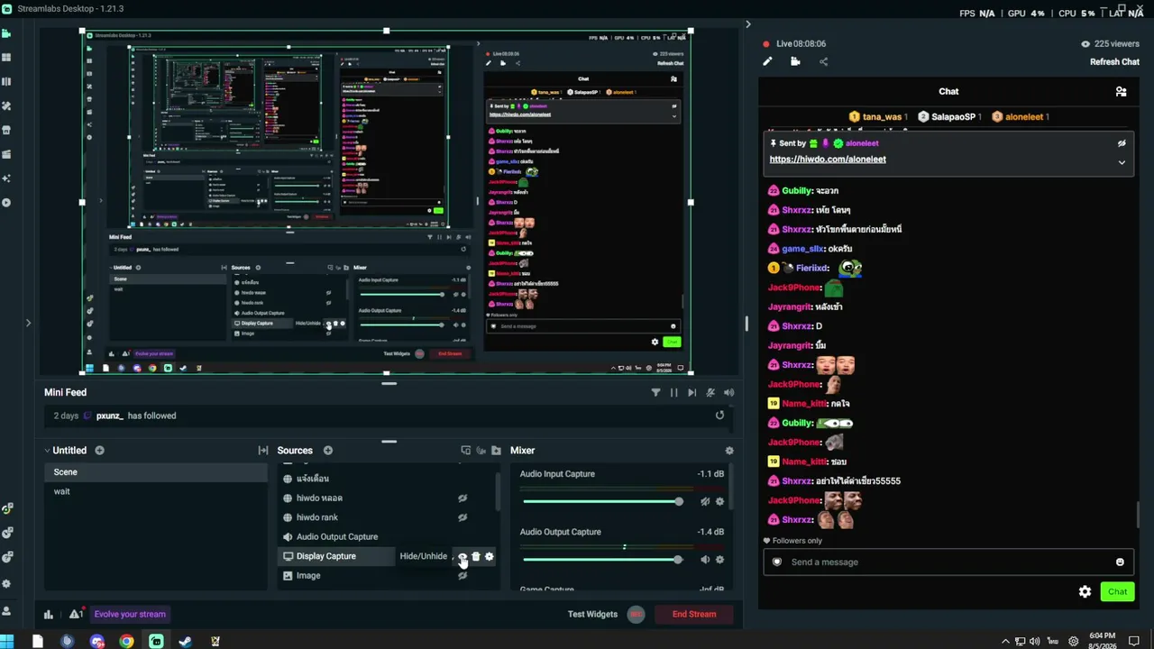Hide the pinned chat message
The image size is (1154, 649).
(x=1122, y=143)
